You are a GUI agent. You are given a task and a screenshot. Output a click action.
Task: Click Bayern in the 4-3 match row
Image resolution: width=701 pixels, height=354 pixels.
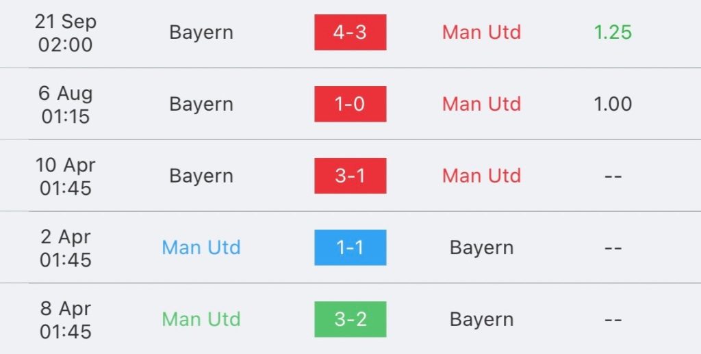[201, 32]
